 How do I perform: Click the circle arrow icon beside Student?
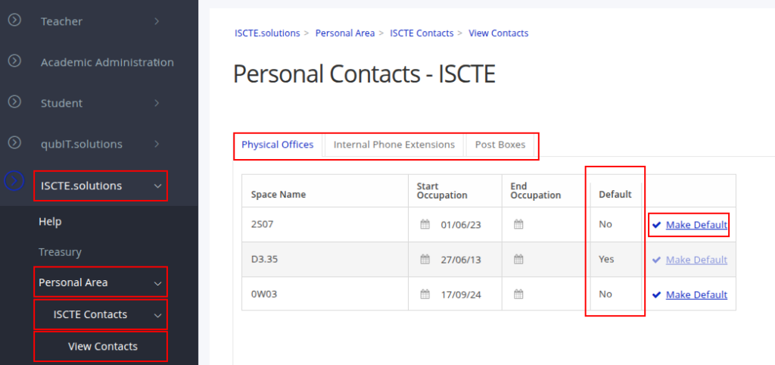pos(14,102)
